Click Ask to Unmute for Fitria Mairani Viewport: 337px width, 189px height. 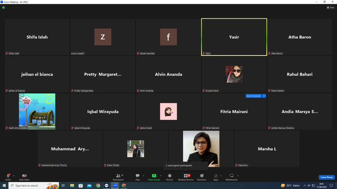pos(253,96)
